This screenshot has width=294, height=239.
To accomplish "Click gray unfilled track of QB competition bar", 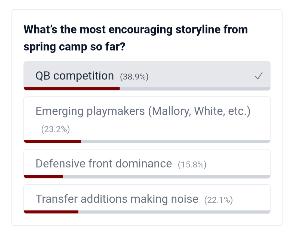I will 195,88.
